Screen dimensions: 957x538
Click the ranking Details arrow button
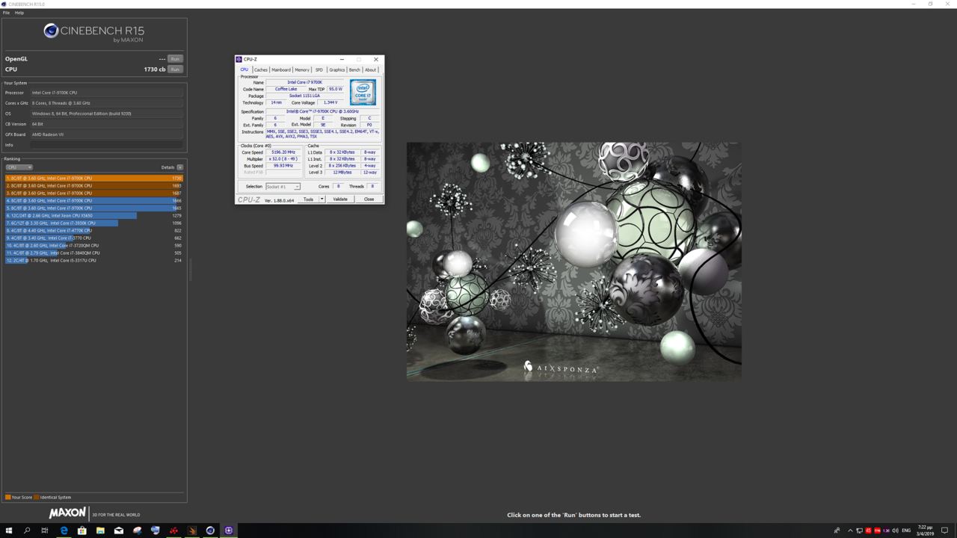click(x=180, y=167)
